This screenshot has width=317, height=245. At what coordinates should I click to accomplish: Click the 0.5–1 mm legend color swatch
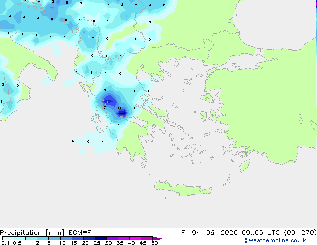tap(20, 238)
